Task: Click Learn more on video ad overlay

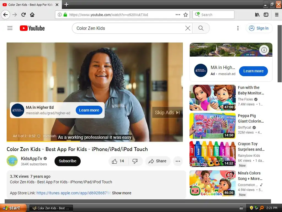Action: [89, 110]
